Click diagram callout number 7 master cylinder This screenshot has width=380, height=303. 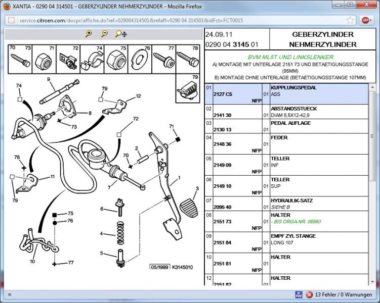point(109,187)
